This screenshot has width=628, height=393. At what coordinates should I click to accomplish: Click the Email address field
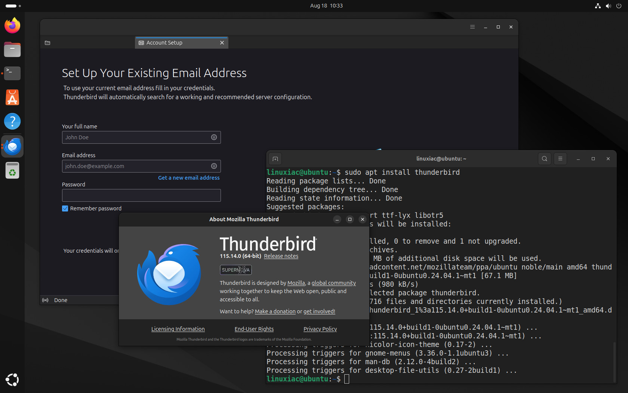click(x=141, y=166)
